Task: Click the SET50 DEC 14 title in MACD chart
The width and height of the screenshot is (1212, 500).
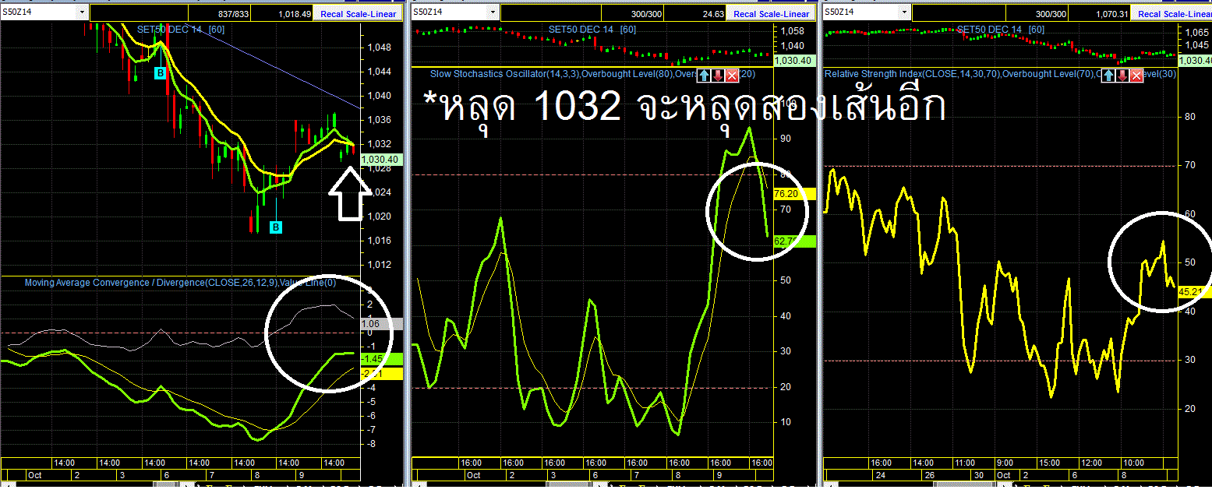Action: [x=169, y=29]
